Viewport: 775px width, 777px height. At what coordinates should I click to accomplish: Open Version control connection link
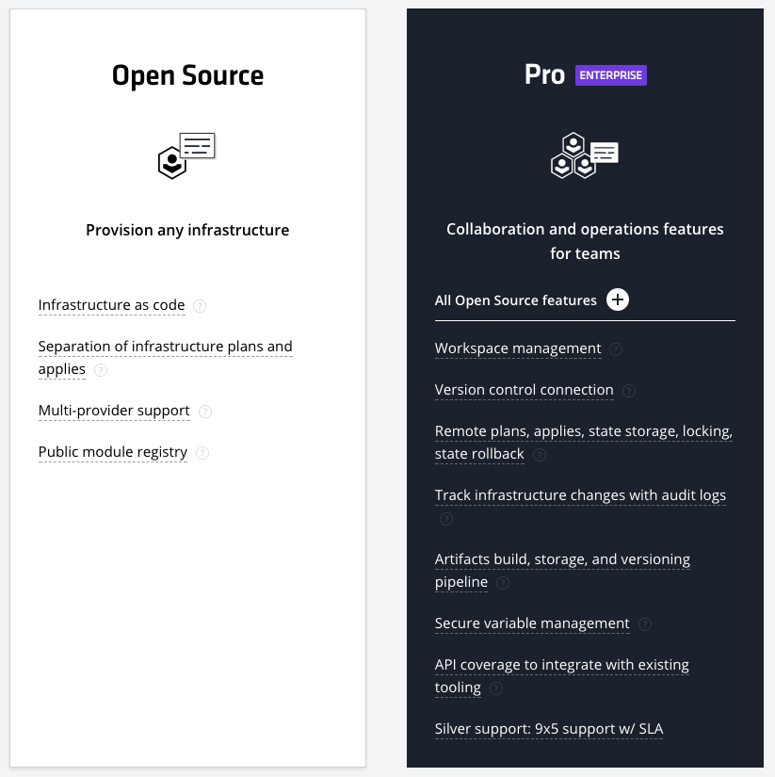tap(525, 390)
